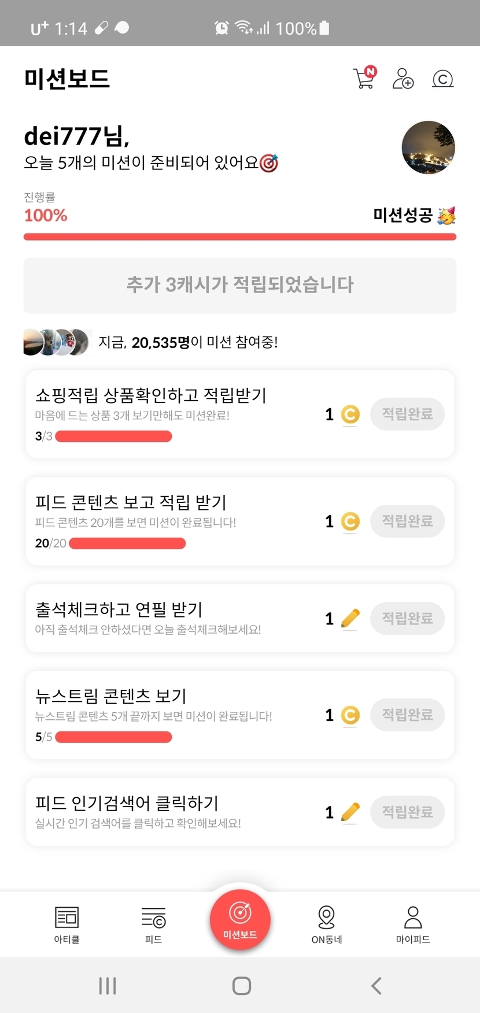This screenshot has width=480, height=1013.
Task: Click the 100% mission progress bar
Action: [240, 236]
